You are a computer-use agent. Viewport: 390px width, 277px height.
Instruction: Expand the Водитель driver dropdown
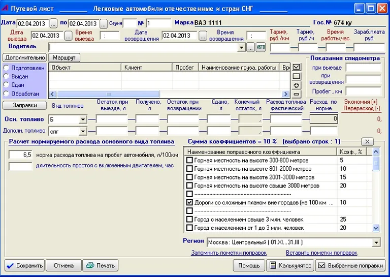pyautogui.click(x=241, y=47)
